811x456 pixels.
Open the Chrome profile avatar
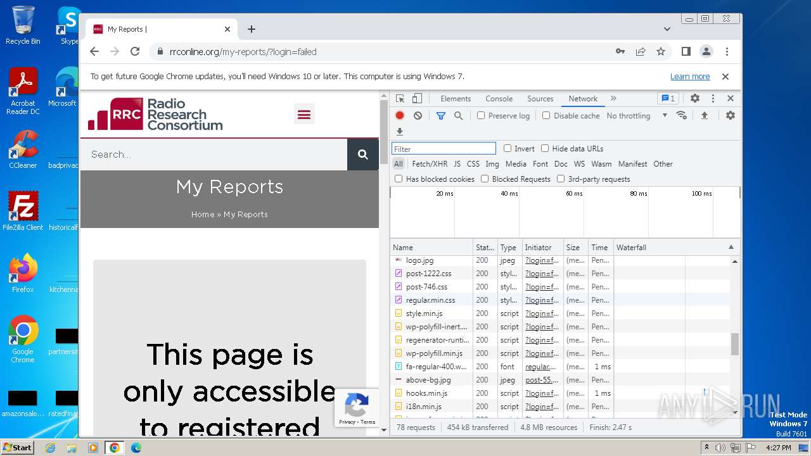point(706,51)
